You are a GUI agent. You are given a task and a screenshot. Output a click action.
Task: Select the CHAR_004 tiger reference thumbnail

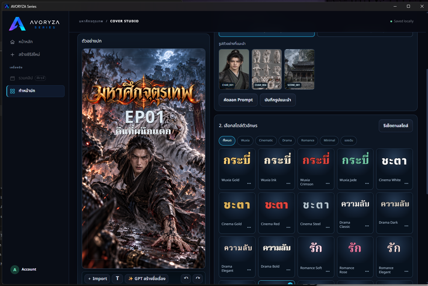click(x=267, y=69)
